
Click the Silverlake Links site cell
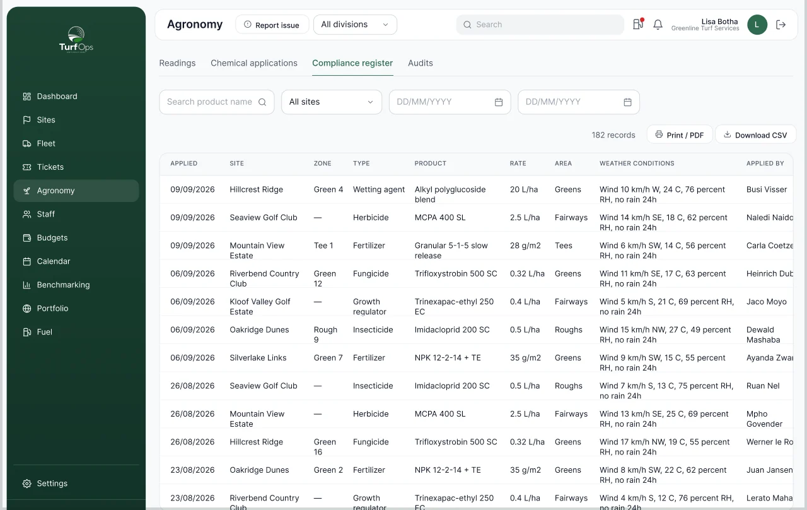[x=258, y=358]
